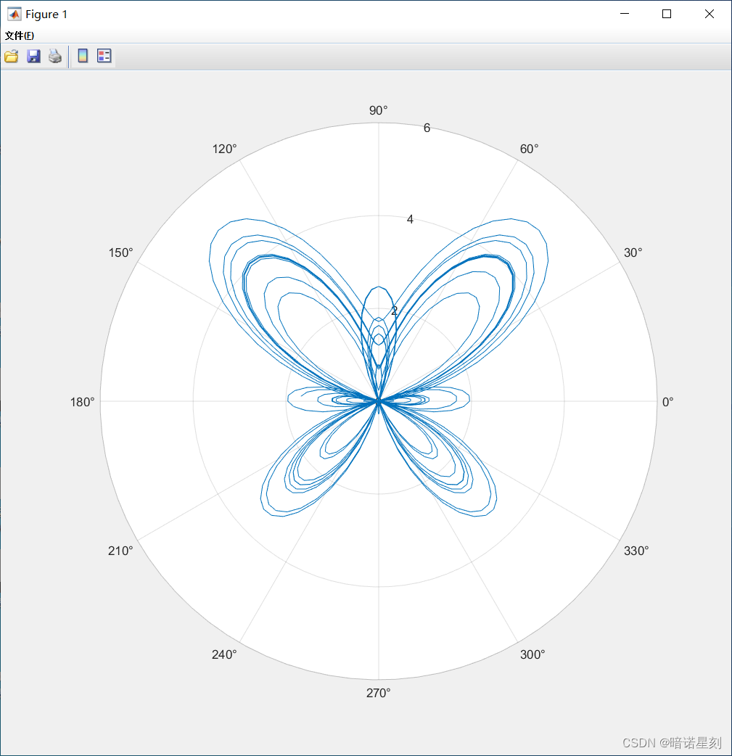This screenshot has width=732, height=756.
Task: Click the 270° angle label
Action: [379, 694]
